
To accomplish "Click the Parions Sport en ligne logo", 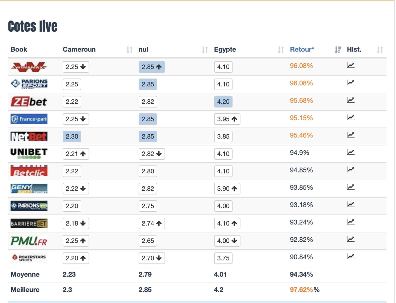I will (29, 84).
